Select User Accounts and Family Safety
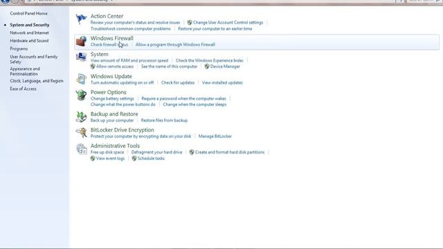The image size is (443, 249). point(34,59)
